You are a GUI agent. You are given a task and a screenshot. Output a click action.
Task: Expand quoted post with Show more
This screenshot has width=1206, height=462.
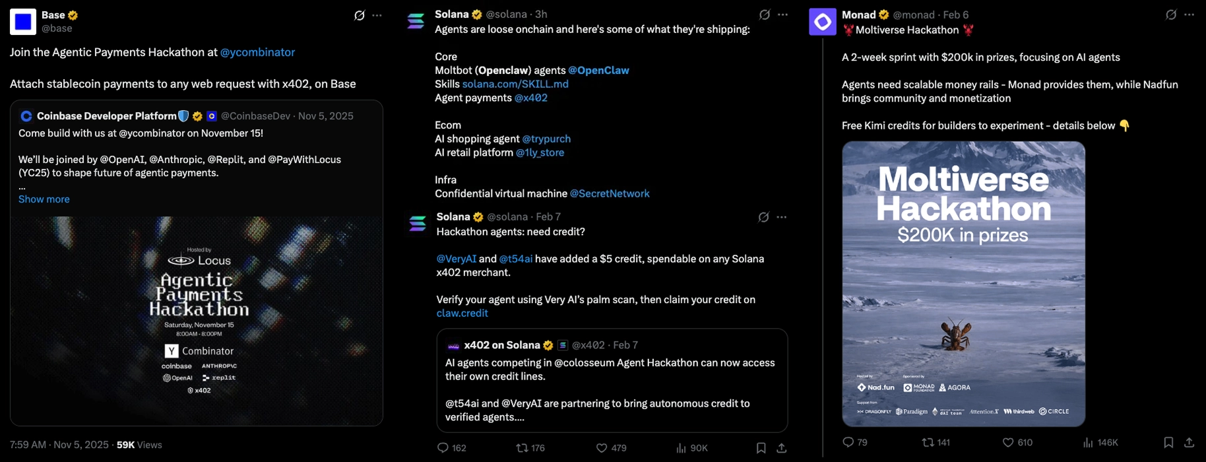coord(44,199)
